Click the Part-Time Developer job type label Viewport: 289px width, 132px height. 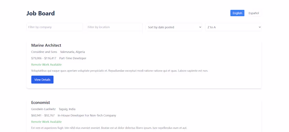(x=73, y=58)
